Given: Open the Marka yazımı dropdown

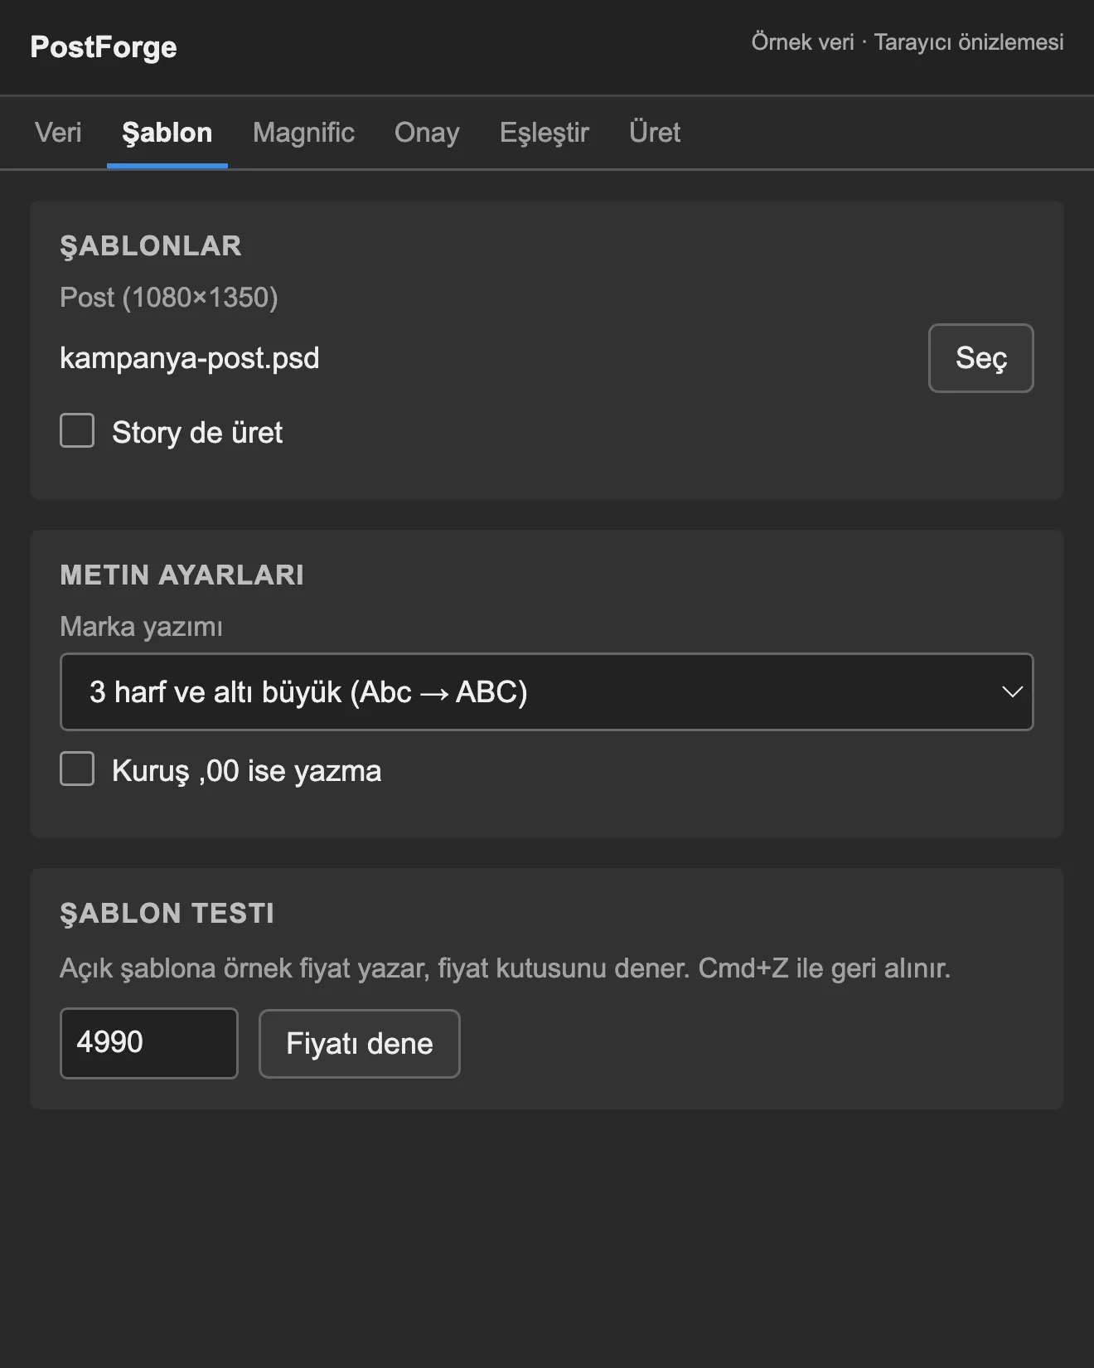Looking at the screenshot, I should pyautogui.click(x=547, y=692).
